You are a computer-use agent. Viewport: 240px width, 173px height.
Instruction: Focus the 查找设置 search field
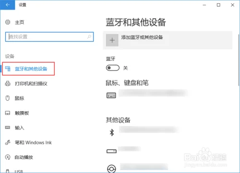pyautogui.click(x=49, y=37)
